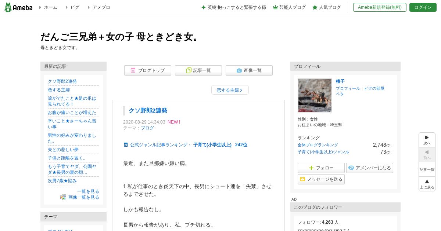Open アメブロ in the top navigation
Screen dimensions: 441x231
pos(101,7)
